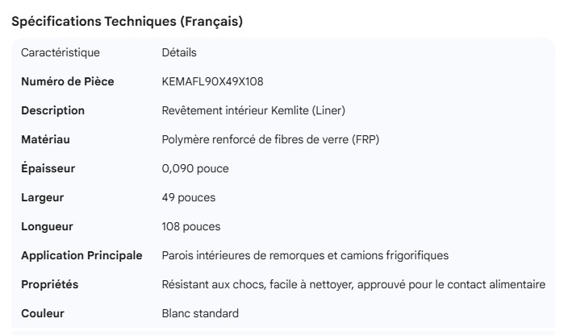Click the 0,090 pouce value
The width and height of the screenshot is (564, 335).
(195, 168)
